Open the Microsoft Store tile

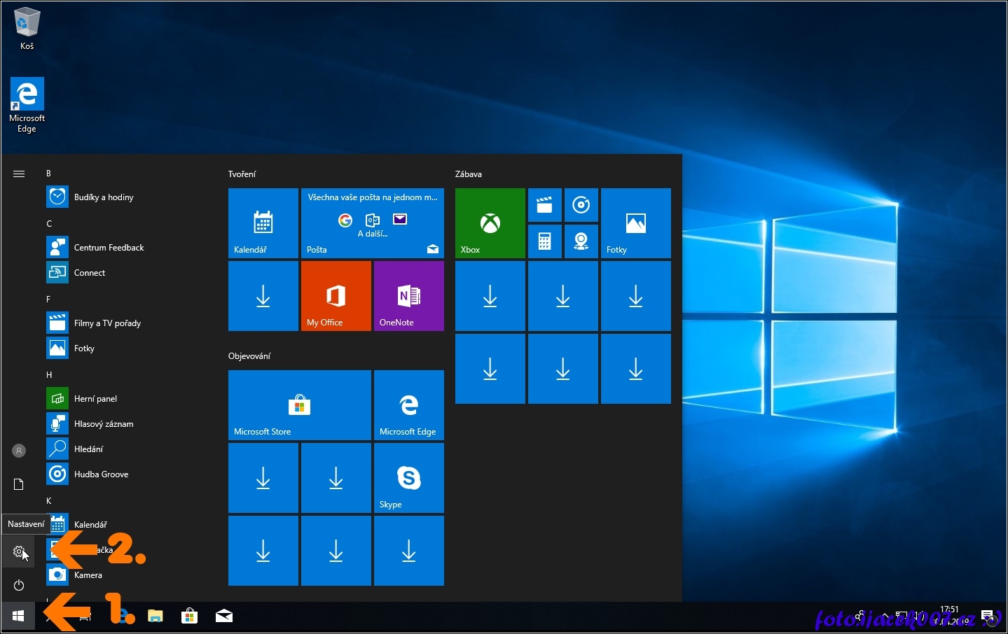click(299, 405)
